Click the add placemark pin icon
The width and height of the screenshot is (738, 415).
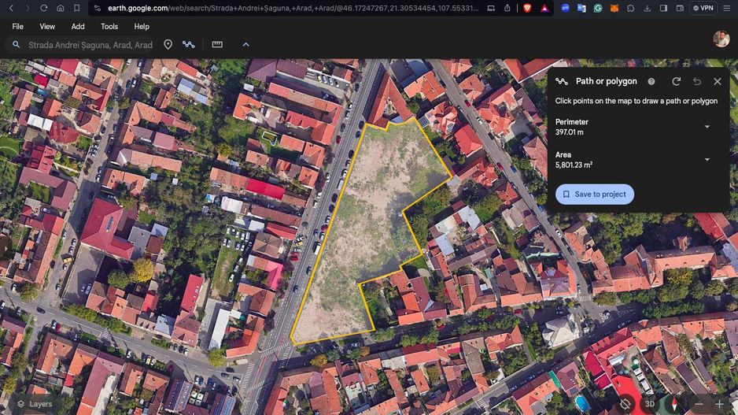pyautogui.click(x=168, y=45)
